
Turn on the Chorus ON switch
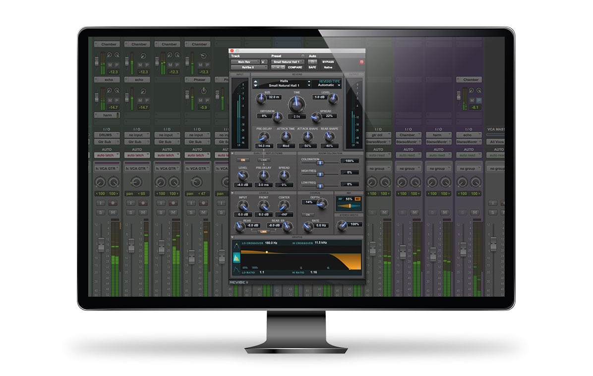point(308,215)
